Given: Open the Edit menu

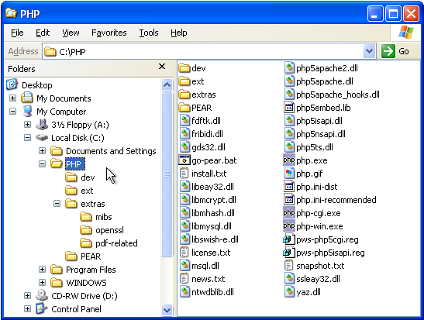Looking at the screenshot, I should coord(43,33).
